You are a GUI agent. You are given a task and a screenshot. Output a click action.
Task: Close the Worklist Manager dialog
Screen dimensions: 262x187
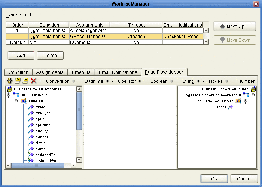click(x=256, y=4)
